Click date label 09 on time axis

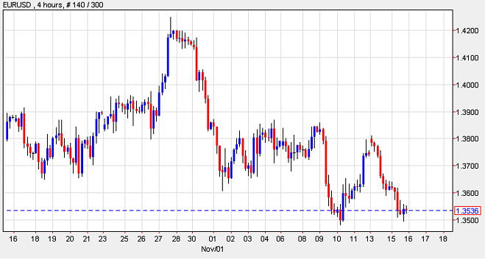[319, 239]
